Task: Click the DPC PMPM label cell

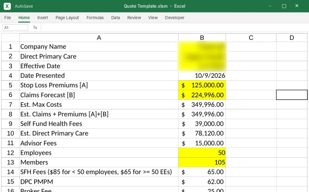Action: [99, 182]
